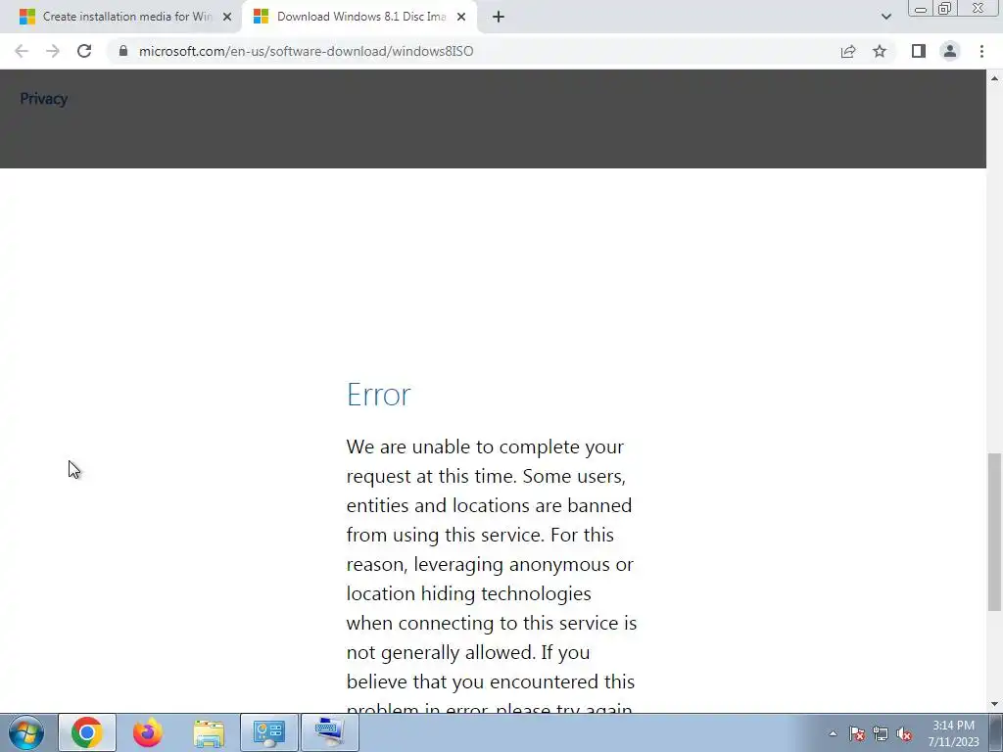Click the Show desktop strip

[996, 732]
